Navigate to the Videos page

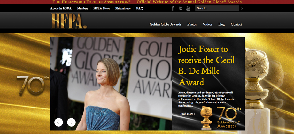pos(207,24)
